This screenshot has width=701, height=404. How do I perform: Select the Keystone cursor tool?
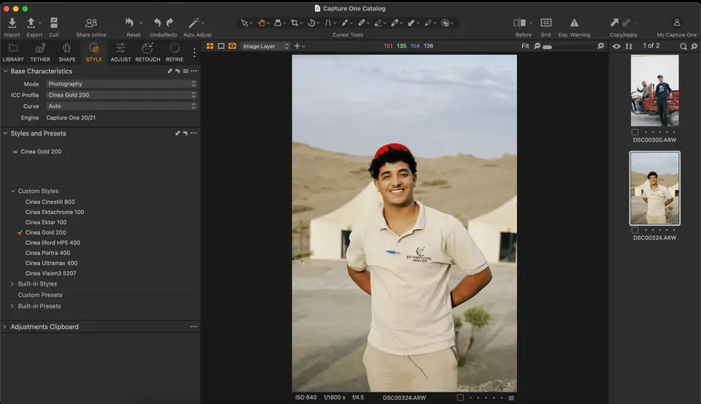click(x=328, y=23)
